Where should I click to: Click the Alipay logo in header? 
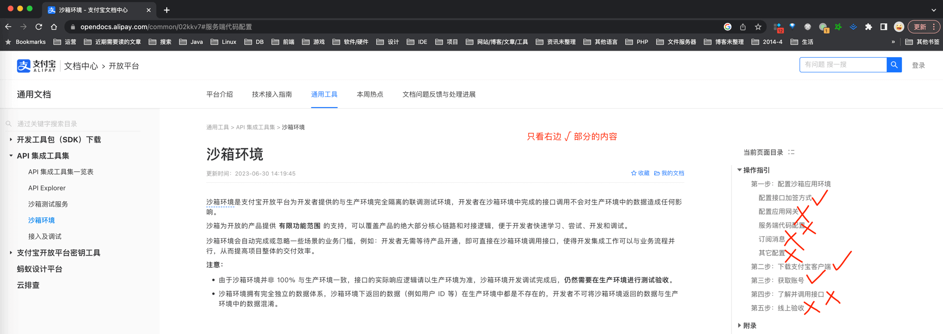click(36, 66)
